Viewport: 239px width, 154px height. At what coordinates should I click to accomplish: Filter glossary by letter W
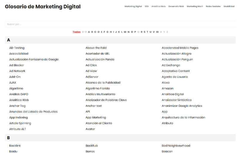pos(157,32)
